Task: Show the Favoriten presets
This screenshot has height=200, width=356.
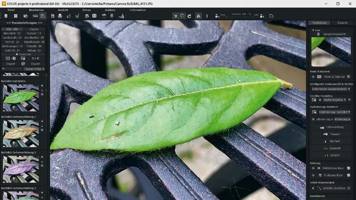Action: [x=23, y=54]
